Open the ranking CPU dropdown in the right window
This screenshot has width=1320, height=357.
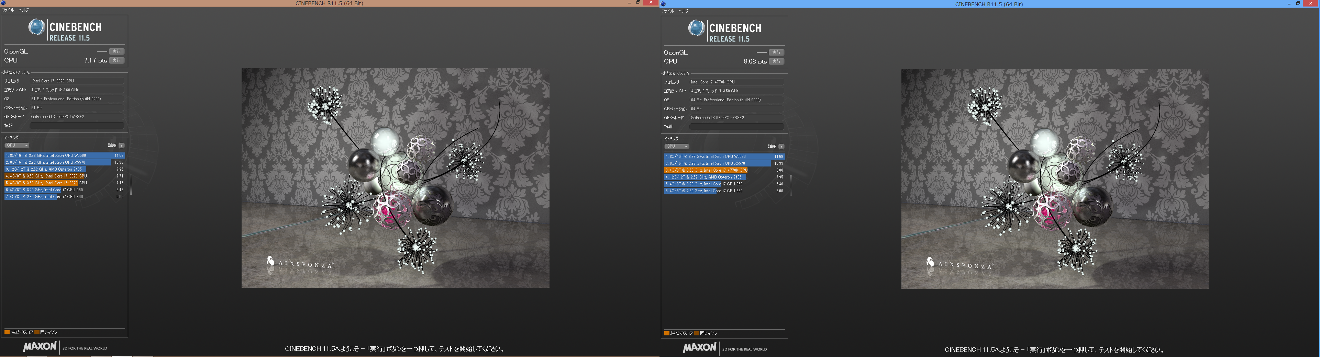[x=677, y=147]
